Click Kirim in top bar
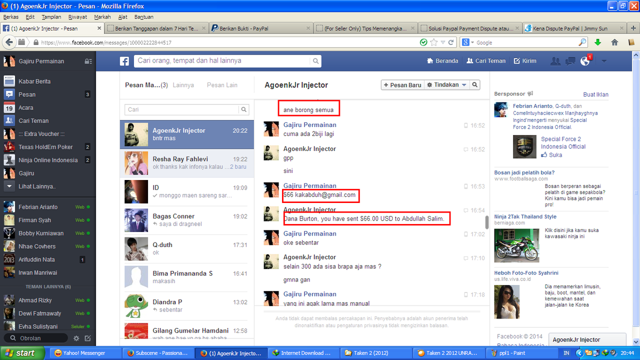Screen dimensions: 640x360 tap(525, 60)
